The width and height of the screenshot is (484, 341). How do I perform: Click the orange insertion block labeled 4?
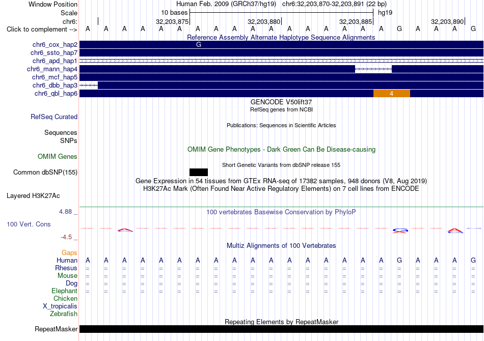(x=392, y=94)
